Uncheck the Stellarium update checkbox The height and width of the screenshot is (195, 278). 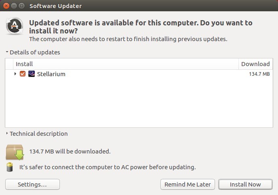[23, 74]
